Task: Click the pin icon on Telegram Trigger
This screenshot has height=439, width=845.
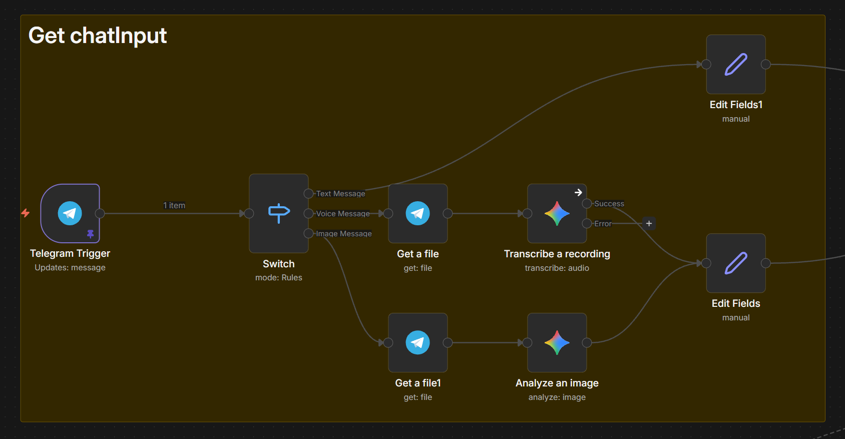Action: click(x=91, y=234)
